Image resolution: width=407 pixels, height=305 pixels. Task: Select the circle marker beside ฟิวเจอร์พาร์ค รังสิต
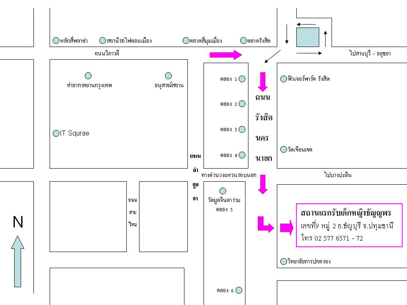(284, 79)
